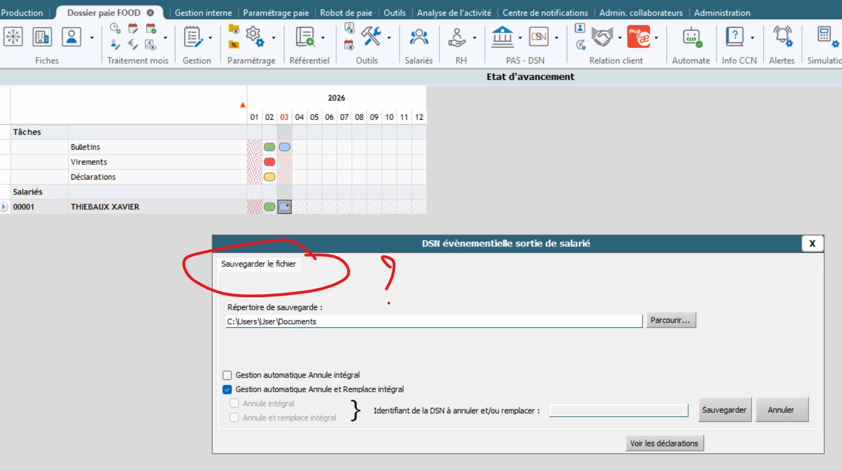Expand the Outils dropdown arrow
The width and height of the screenshot is (842, 471).
(x=389, y=38)
